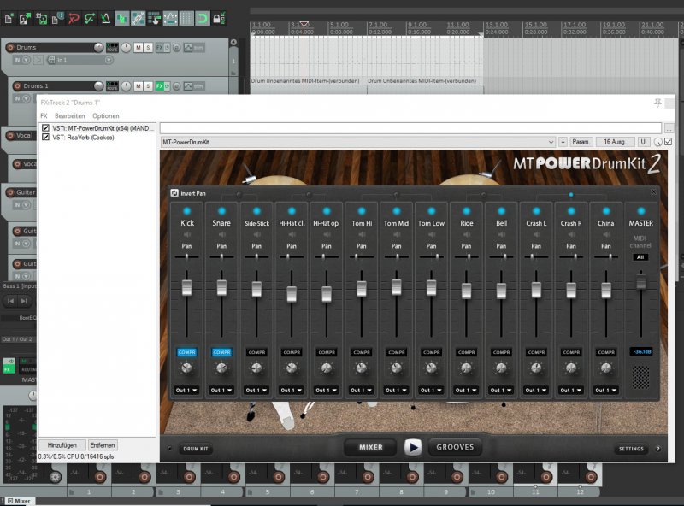
Task: Open SETTINGS in MT Power DrumKit
Action: [x=631, y=449]
